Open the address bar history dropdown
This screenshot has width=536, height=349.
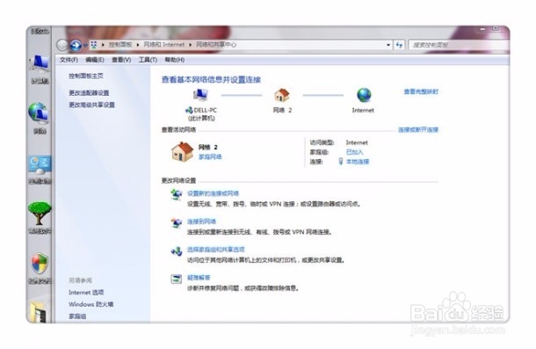click(388, 45)
